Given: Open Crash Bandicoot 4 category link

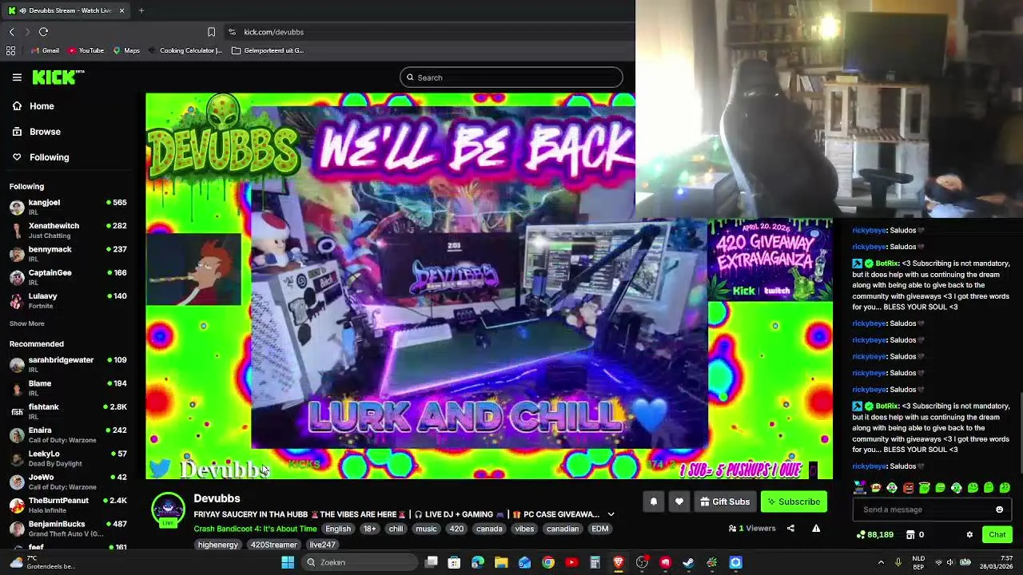Looking at the screenshot, I should (255, 529).
